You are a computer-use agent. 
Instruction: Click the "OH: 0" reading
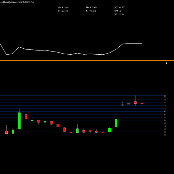tap(117, 11)
